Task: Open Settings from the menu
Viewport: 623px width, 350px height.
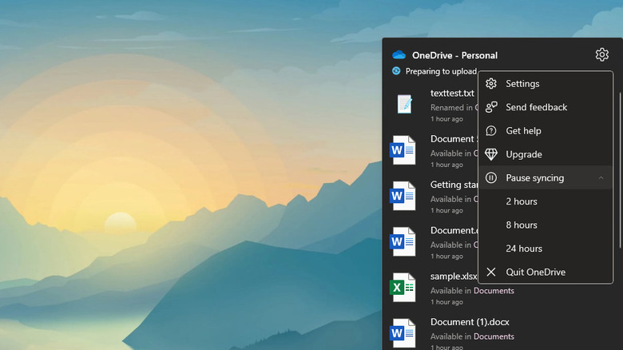Action: [x=522, y=84]
